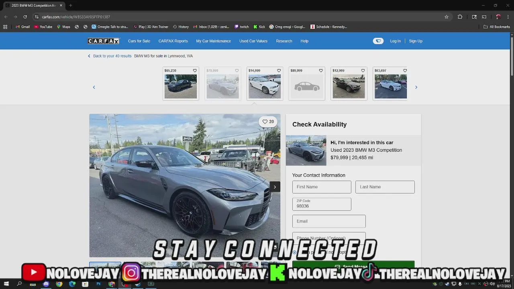Open the All Bookmarks folder
Screen dimensions: 514x289
(497, 27)
